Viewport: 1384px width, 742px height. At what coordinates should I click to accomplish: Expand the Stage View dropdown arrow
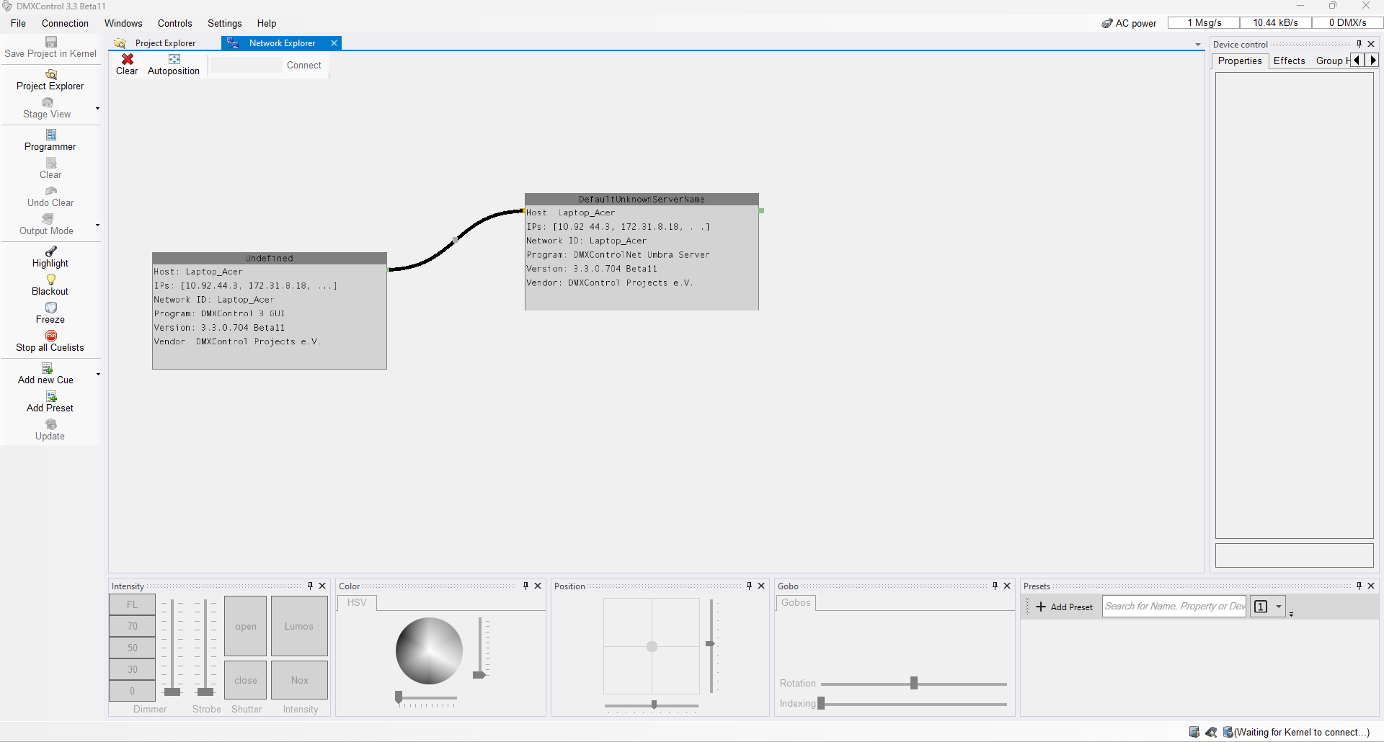pyautogui.click(x=97, y=109)
